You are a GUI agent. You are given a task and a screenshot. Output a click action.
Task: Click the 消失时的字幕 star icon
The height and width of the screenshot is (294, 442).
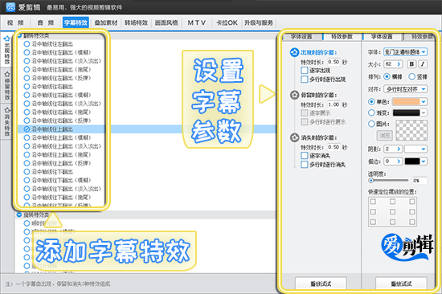[x=294, y=137]
